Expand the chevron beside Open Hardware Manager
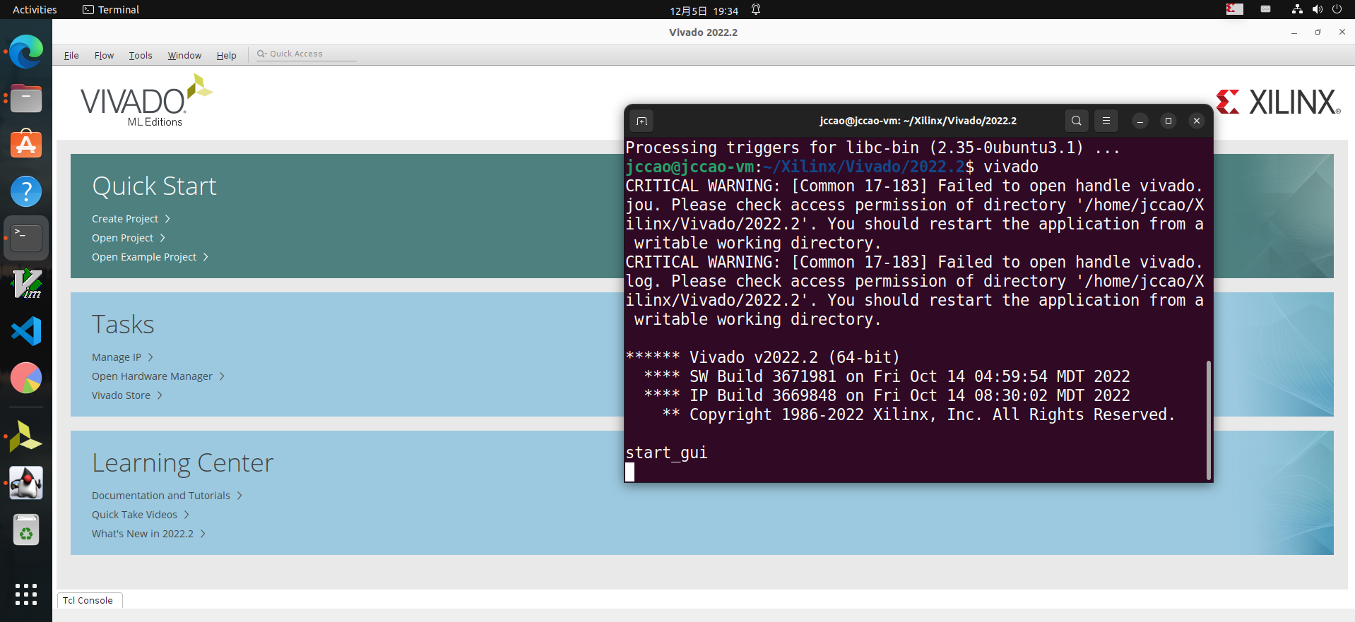This screenshot has width=1355, height=622. (222, 376)
